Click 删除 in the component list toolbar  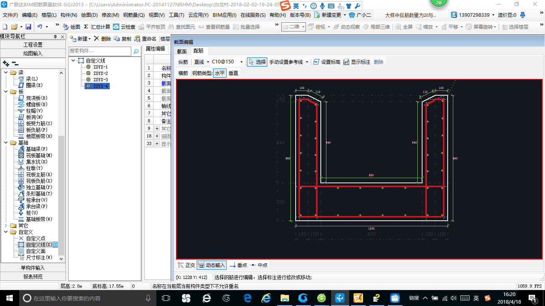pyautogui.click(x=103, y=39)
